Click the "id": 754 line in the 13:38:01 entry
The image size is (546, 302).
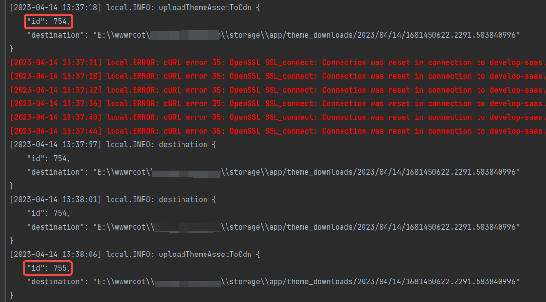click(49, 213)
